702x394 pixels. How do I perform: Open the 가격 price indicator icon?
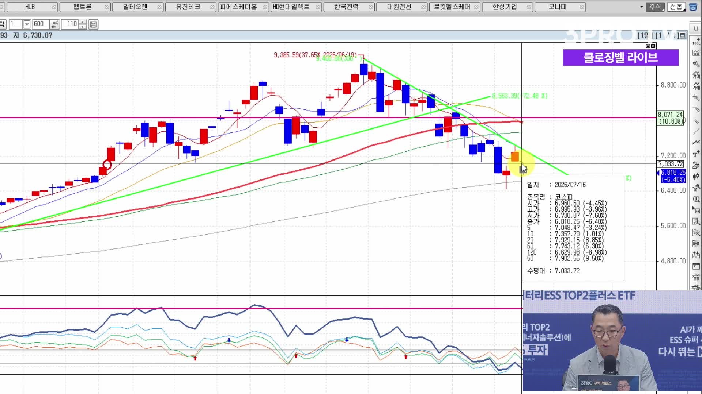click(696, 75)
